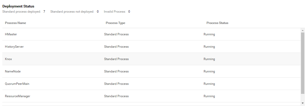Click Running status of ResourceManager
308x107 pixels.
click(209, 96)
